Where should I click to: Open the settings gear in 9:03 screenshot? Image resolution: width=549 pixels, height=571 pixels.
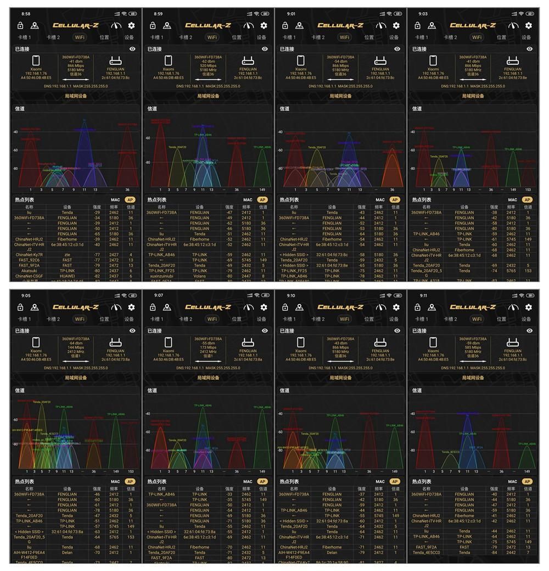(529, 25)
